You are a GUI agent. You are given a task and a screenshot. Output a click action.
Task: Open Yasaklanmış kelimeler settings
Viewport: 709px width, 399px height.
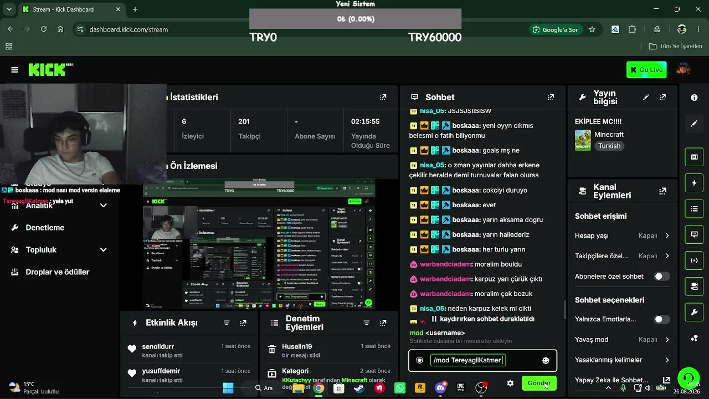(x=623, y=360)
